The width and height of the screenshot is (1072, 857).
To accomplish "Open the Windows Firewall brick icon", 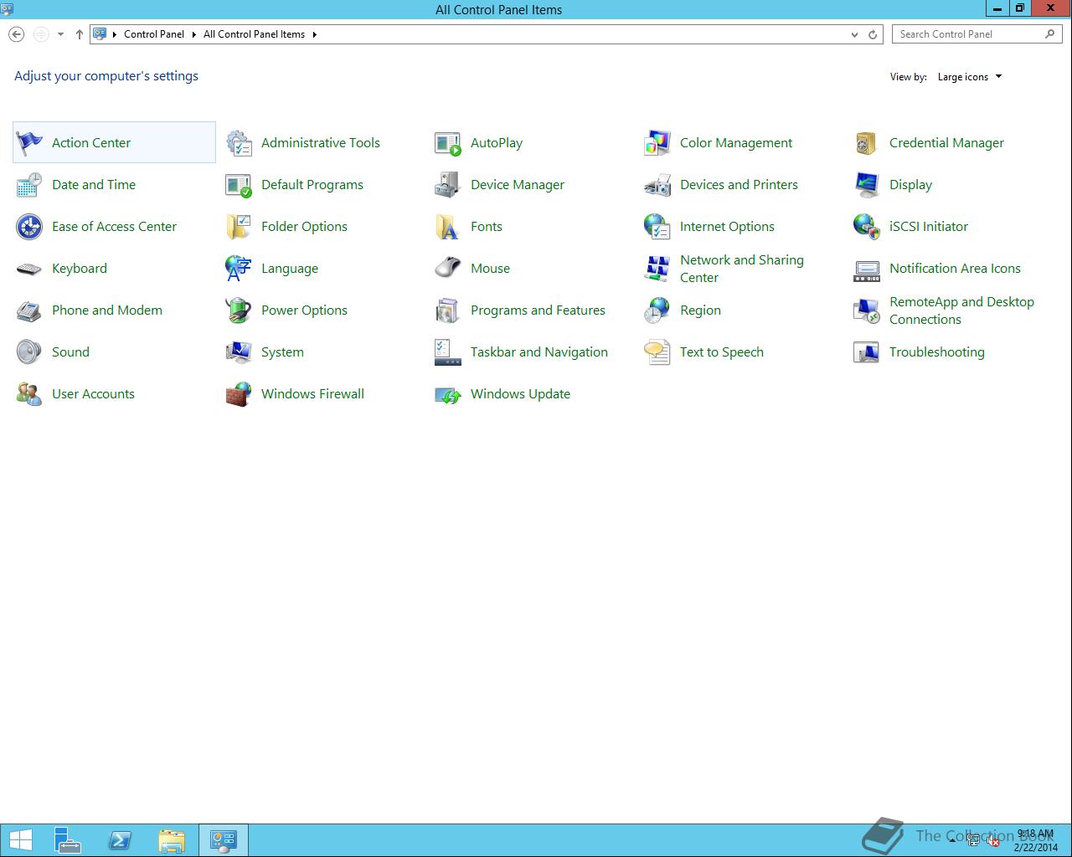I will tap(239, 394).
